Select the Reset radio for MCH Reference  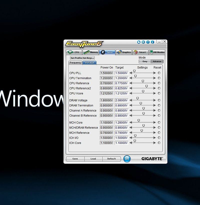(x=159, y=133)
